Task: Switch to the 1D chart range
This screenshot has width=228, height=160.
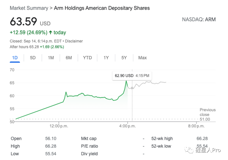Action: tap(15, 58)
